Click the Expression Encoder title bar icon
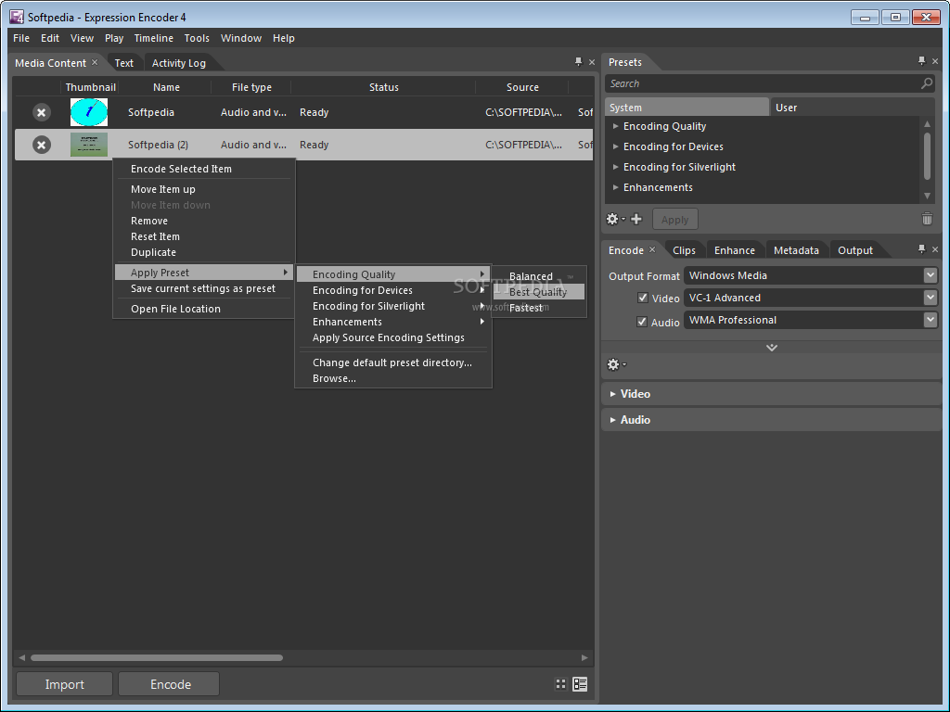The height and width of the screenshot is (712, 950). pos(17,17)
